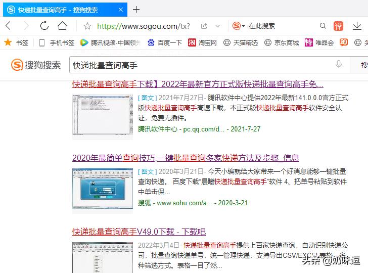This screenshot has height=273, width=368.
Task: Open result 快递批量查询高手下载 2022年最新官方正式版
Action: pyautogui.click(x=198, y=84)
